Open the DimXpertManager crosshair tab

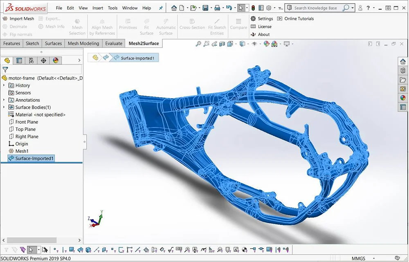(x=43, y=60)
